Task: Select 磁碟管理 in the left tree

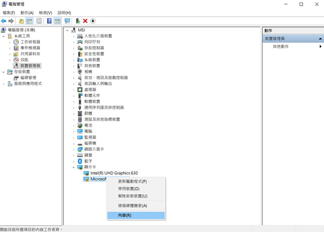Action: tap(28, 78)
